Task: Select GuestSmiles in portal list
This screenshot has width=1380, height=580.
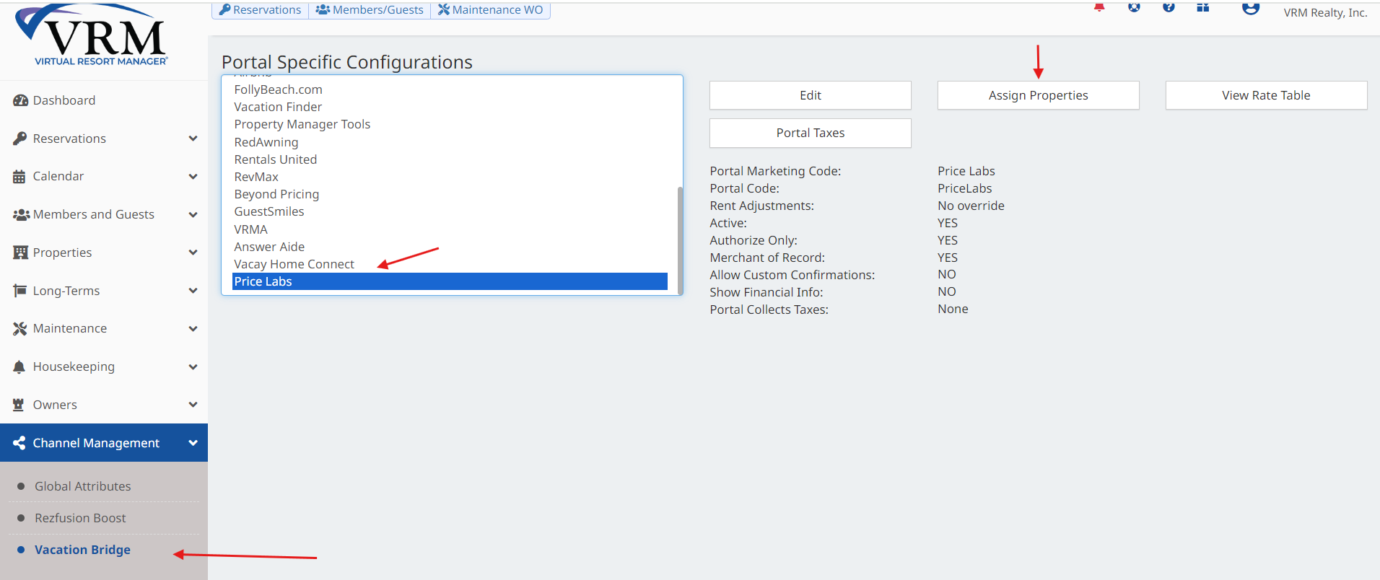Action: [450, 211]
